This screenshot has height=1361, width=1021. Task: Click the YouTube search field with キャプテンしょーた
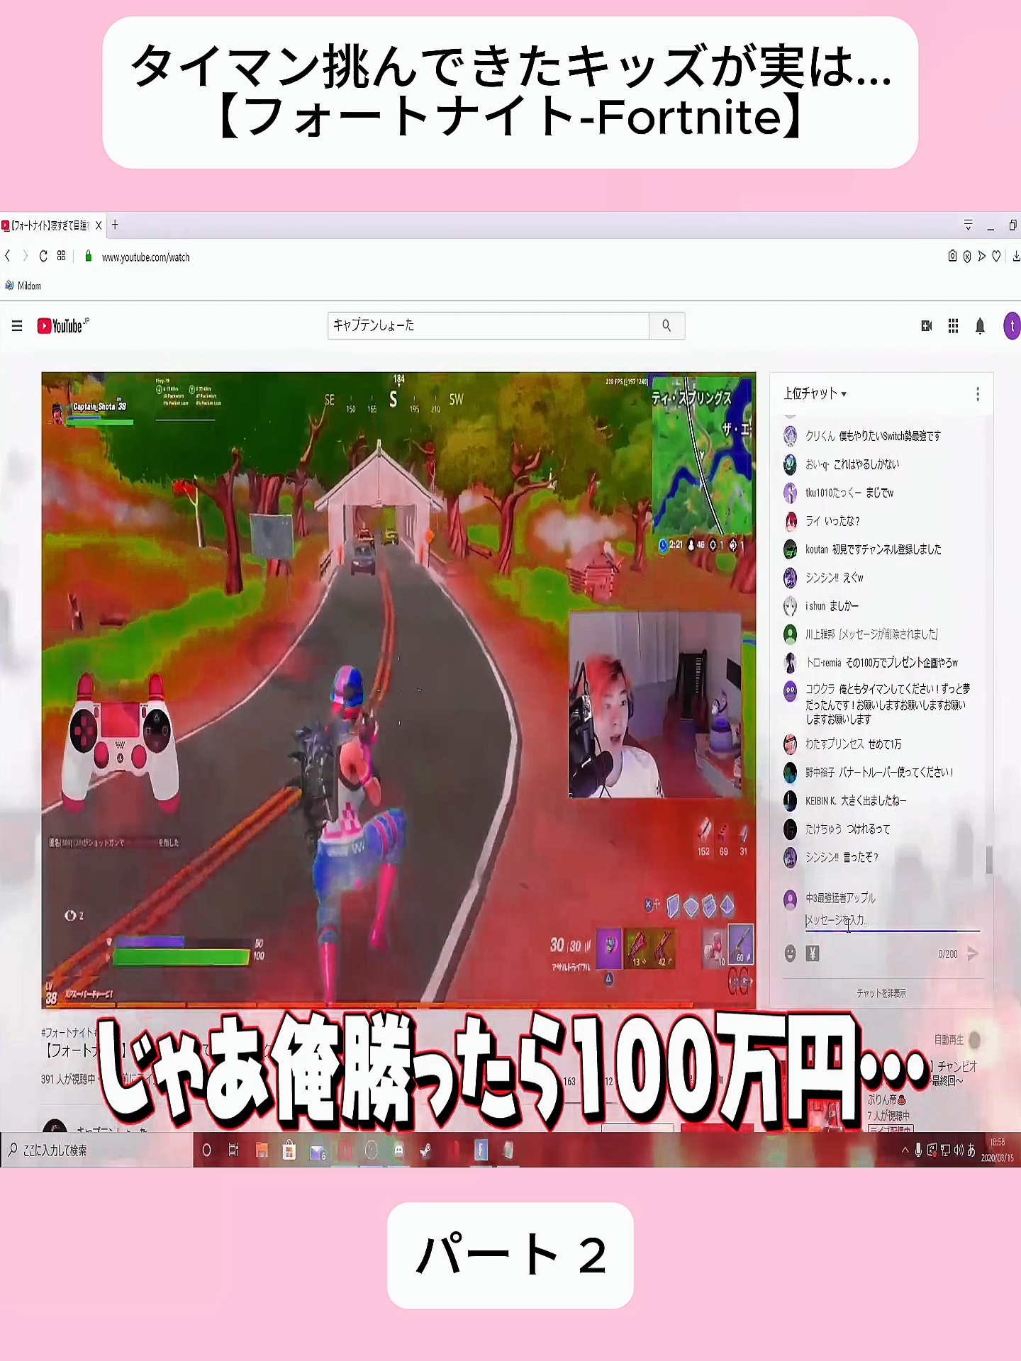click(489, 325)
